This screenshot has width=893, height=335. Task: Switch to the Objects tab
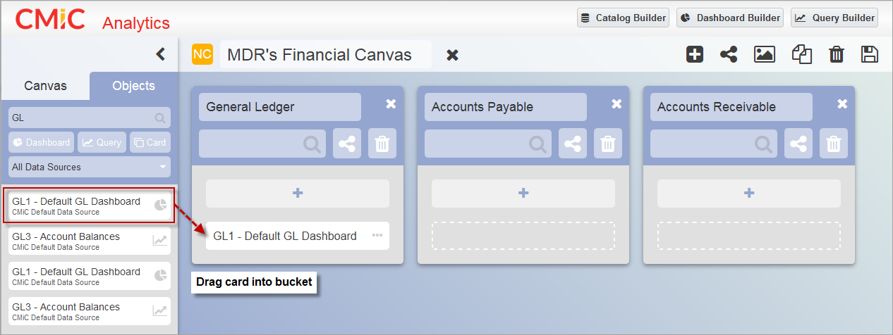tap(134, 86)
